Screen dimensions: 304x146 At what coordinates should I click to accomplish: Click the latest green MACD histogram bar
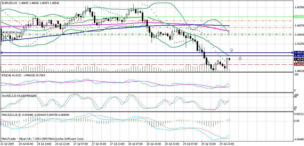229,120
